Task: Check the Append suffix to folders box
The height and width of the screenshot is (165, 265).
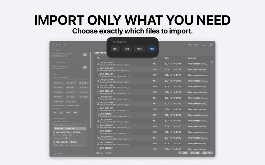Action: pos(54,142)
